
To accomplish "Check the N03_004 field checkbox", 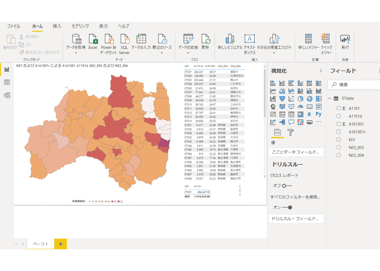I will 338,155.
